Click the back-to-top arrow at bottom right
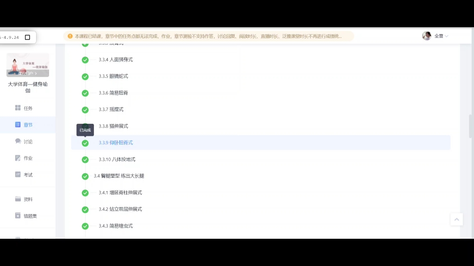 pyautogui.click(x=456, y=219)
